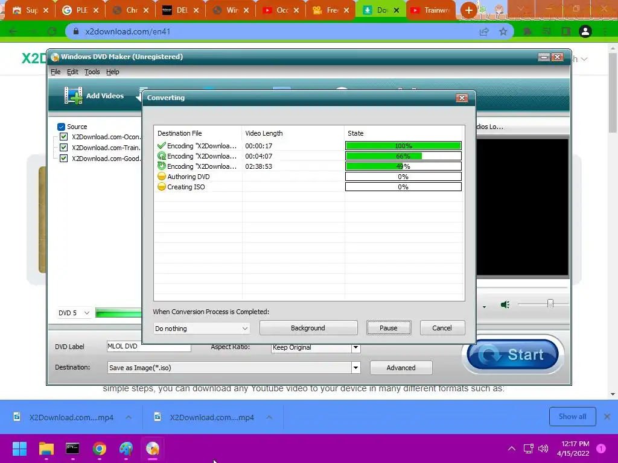The width and height of the screenshot is (618, 463).
Task: Open the Do nothing completion dropdown
Action: [202, 329]
